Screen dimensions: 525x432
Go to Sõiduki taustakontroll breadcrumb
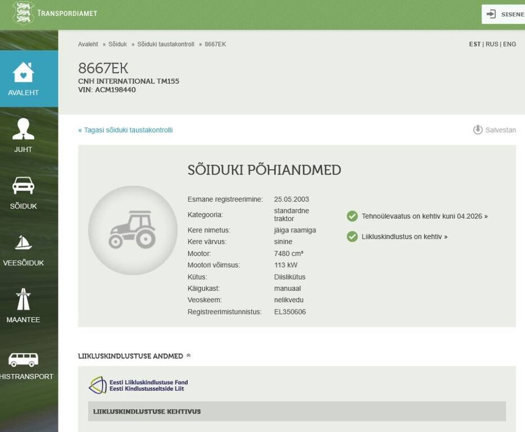(x=165, y=44)
